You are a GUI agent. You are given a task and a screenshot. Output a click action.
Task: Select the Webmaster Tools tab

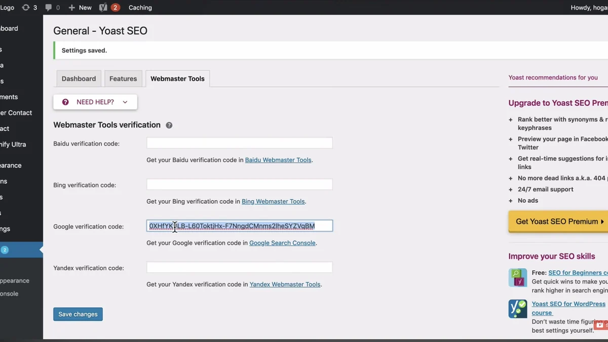177,79
